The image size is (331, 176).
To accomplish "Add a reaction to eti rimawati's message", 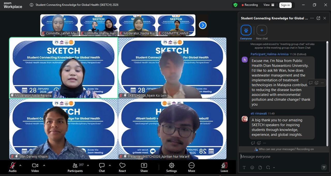I will [x=259, y=143].
